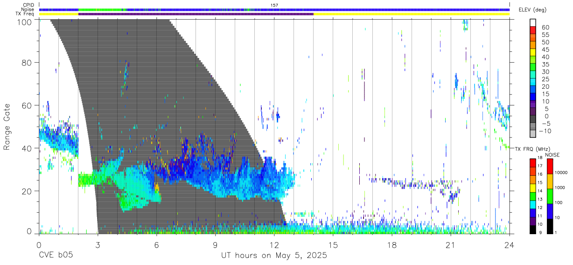
Task: Click the '20' tick on the Range Gate axis
Action: pyautogui.click(x=27, y=191)
